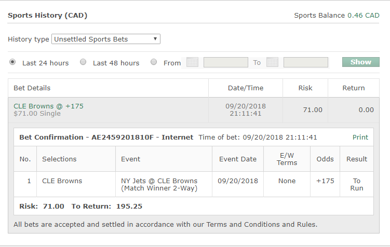Viewport: 390px width, 247px height.
Task: Click the Sports History (CAD) heading
Action: click(47, 16)
